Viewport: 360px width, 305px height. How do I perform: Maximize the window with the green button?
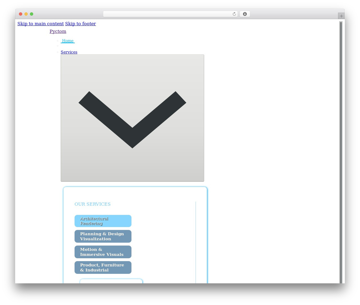point(31,14)
